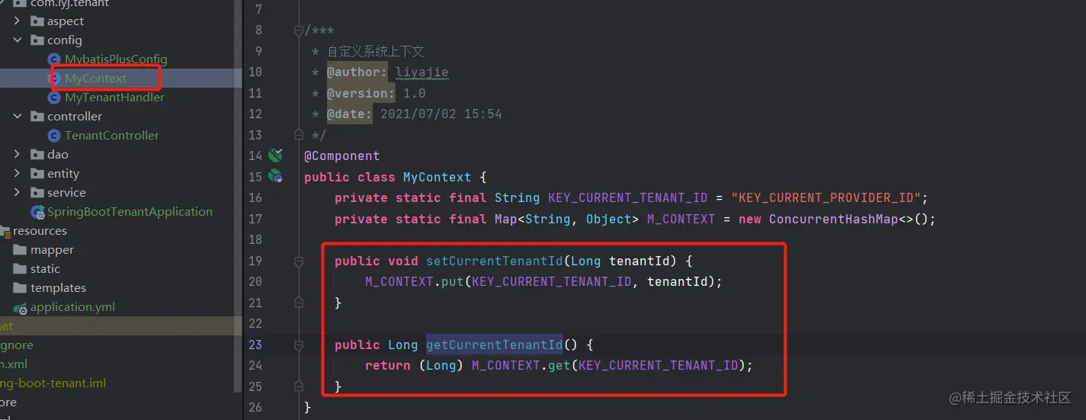
Task: Click the SpringBootTenantApplication run icon
Action: pyautogui.click(x=37, y=212)
